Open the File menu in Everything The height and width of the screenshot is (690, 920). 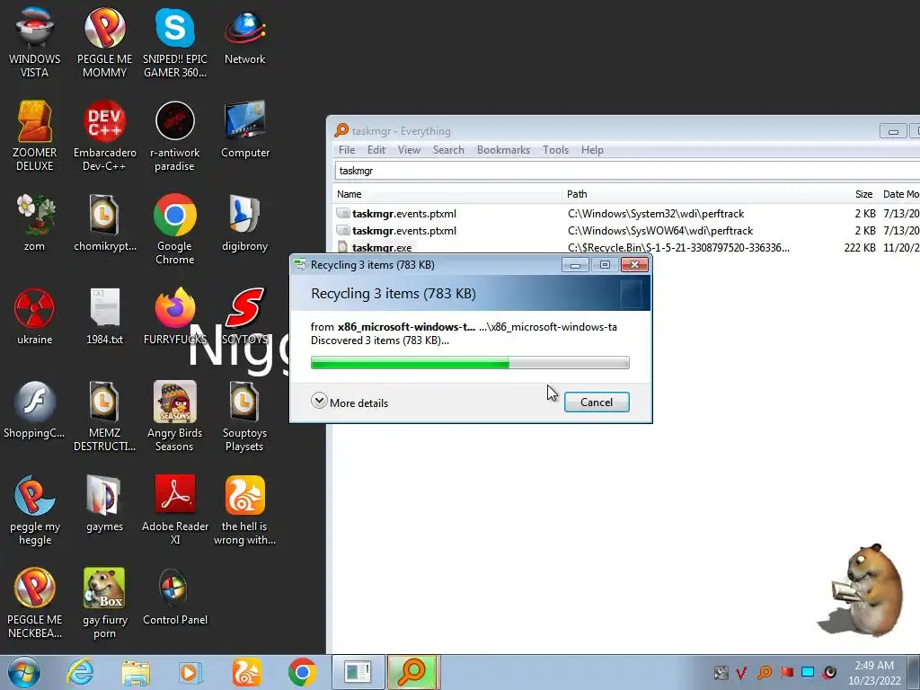(347, 150)
